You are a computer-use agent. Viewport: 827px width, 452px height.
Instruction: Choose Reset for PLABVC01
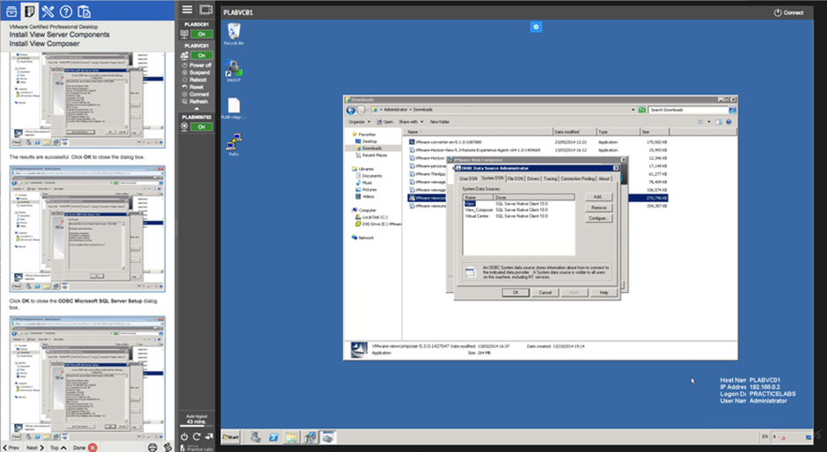pos(193,86)
